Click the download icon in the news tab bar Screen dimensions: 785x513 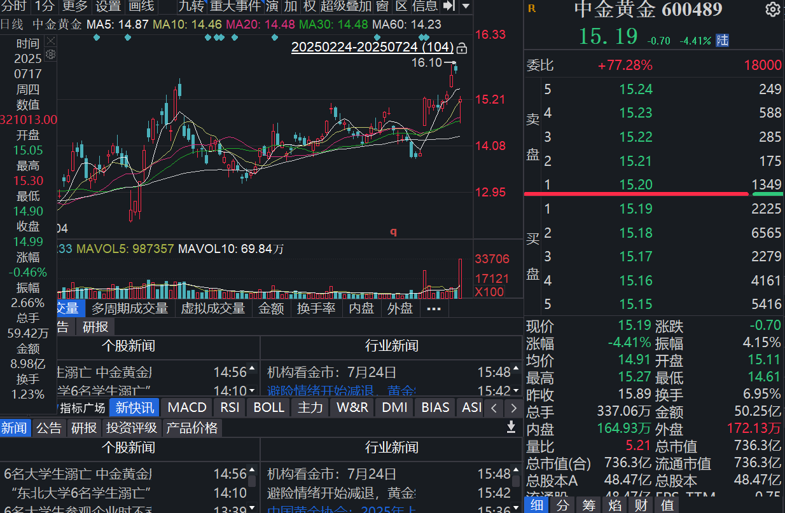point(511,427)
